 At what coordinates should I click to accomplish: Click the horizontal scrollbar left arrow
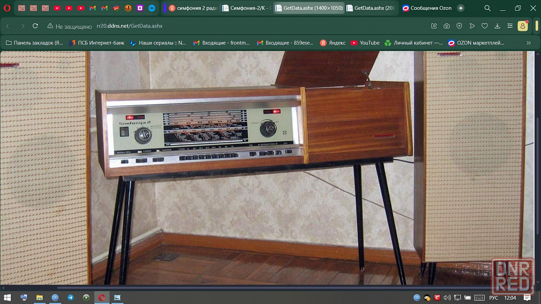coord(3,287)
